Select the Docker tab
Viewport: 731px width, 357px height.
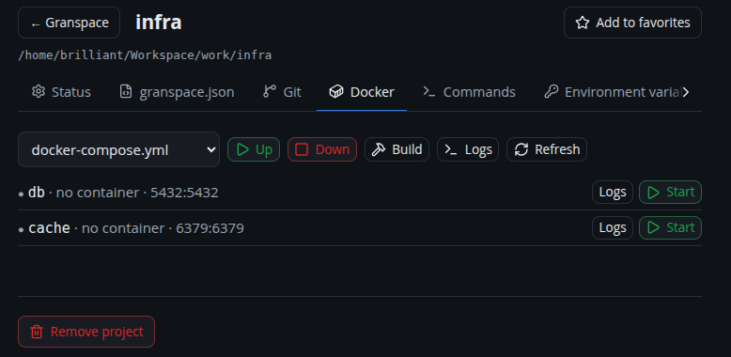(x=362, y=92)
